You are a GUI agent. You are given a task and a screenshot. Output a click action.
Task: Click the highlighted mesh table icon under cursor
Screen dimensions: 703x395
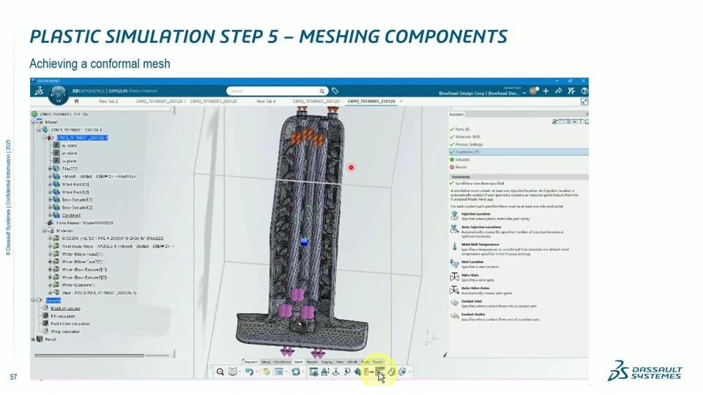380,372
